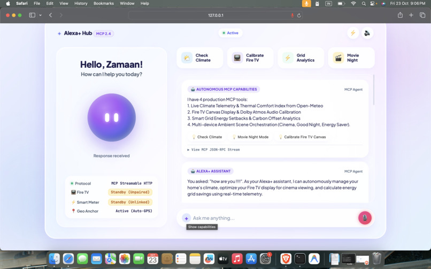The height and width of the screenshot is (269, 431).
Task: Open Terminal from the dock
Action: click(300, 258)
